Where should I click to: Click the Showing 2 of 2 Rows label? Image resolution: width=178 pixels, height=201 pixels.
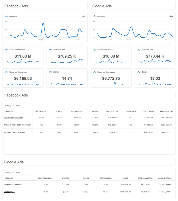coord(12,172)
